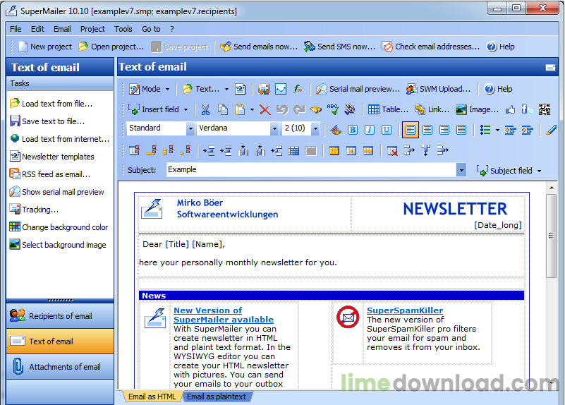Click the highlighter pen icon at toolbar end
Viewport: 565px width, 405px height.
pyautogui.click(x=551, y=130)
